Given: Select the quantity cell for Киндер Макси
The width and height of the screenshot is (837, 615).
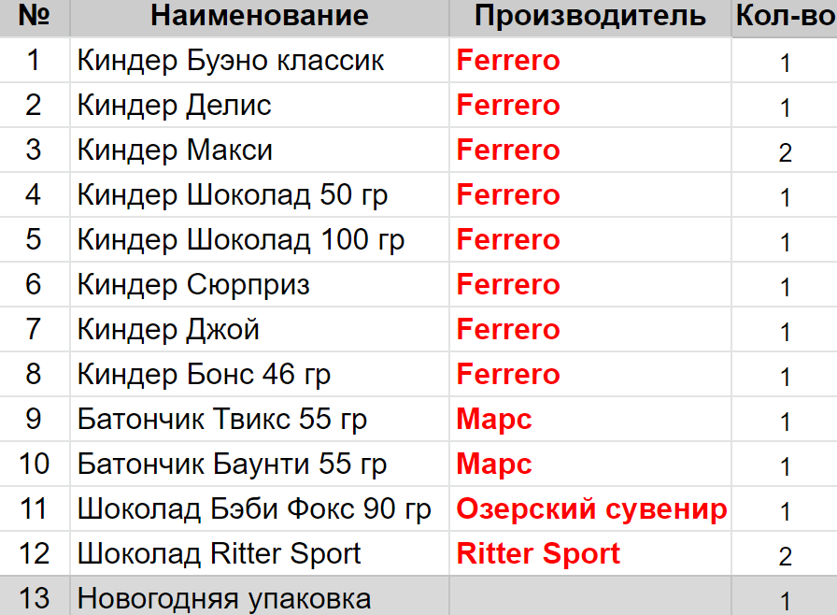Looking at the screenshot, I should (x=785, y=151).
